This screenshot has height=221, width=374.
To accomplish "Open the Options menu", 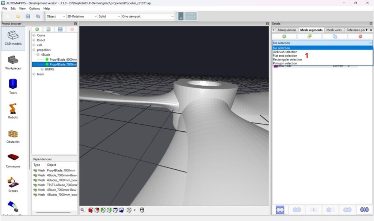I will tap(34, 8).
